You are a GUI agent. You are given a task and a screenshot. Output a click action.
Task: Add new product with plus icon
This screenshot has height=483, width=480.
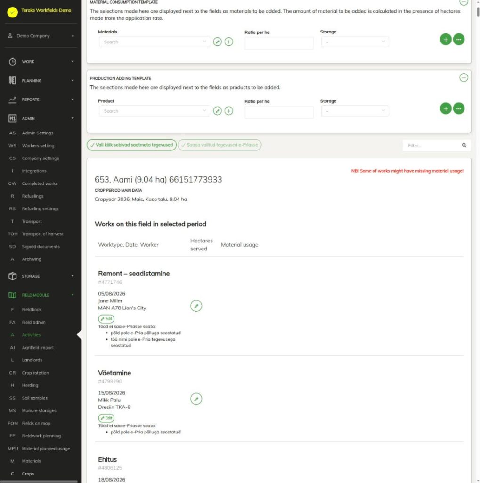[228, 111]
